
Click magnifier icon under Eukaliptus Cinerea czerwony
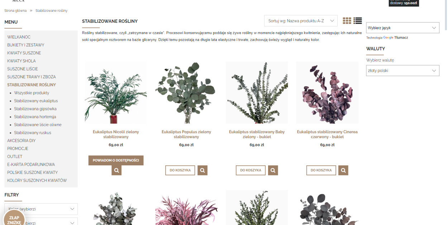tap(343, 170)
